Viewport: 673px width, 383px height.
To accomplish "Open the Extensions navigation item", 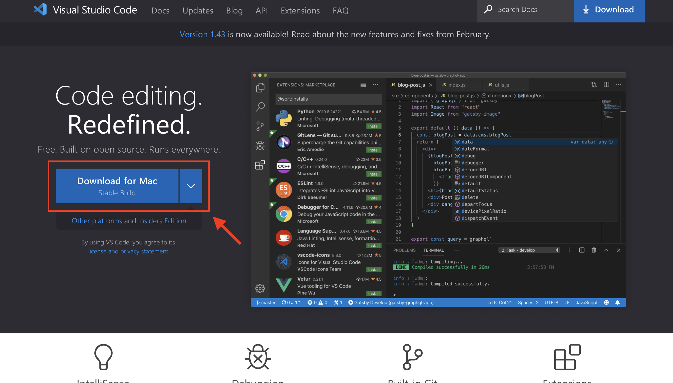I will click(300, 11).
